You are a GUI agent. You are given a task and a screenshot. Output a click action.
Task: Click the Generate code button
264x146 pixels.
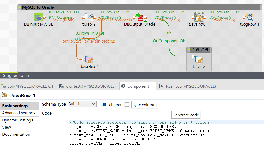(186, 115)
